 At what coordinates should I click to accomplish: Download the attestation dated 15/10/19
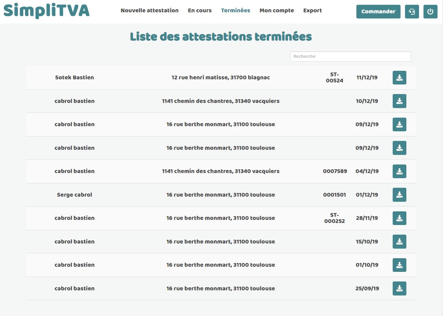tap(399, 241)
